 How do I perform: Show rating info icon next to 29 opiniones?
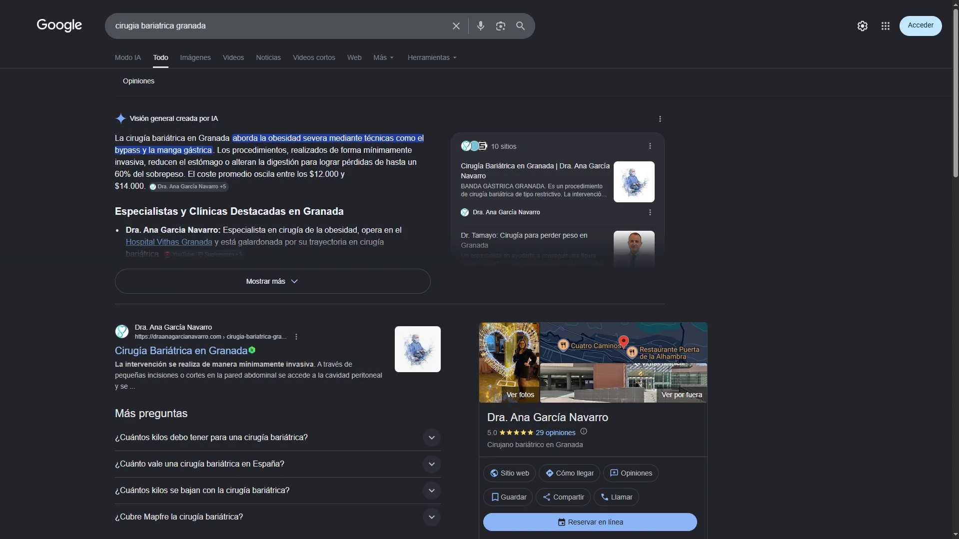(583, 432)
